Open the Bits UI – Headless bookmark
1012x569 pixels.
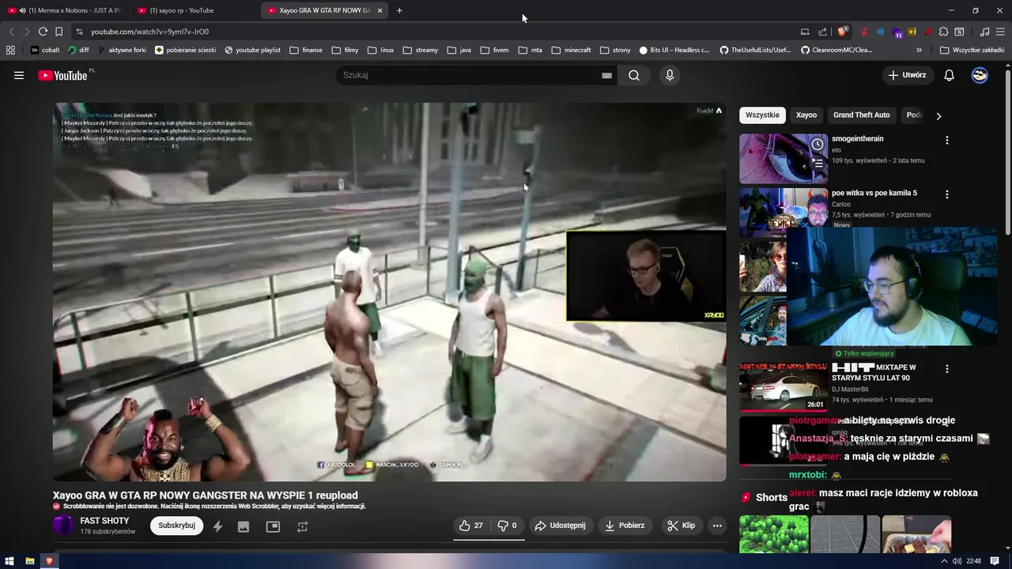[674, 50]
